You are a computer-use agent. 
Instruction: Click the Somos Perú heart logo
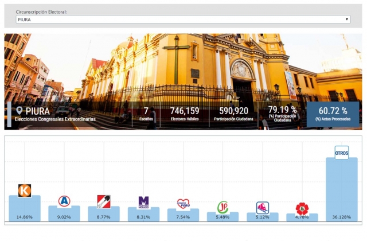[x=183, y=204]
